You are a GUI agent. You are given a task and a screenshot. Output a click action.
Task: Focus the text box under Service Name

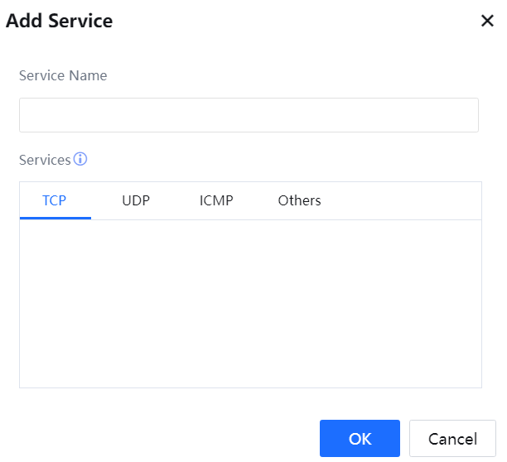tap(249, 115)
